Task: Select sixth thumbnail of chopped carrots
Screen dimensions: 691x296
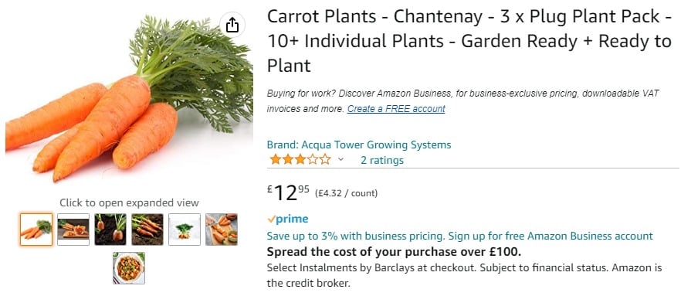Action: tap(222, 230)
